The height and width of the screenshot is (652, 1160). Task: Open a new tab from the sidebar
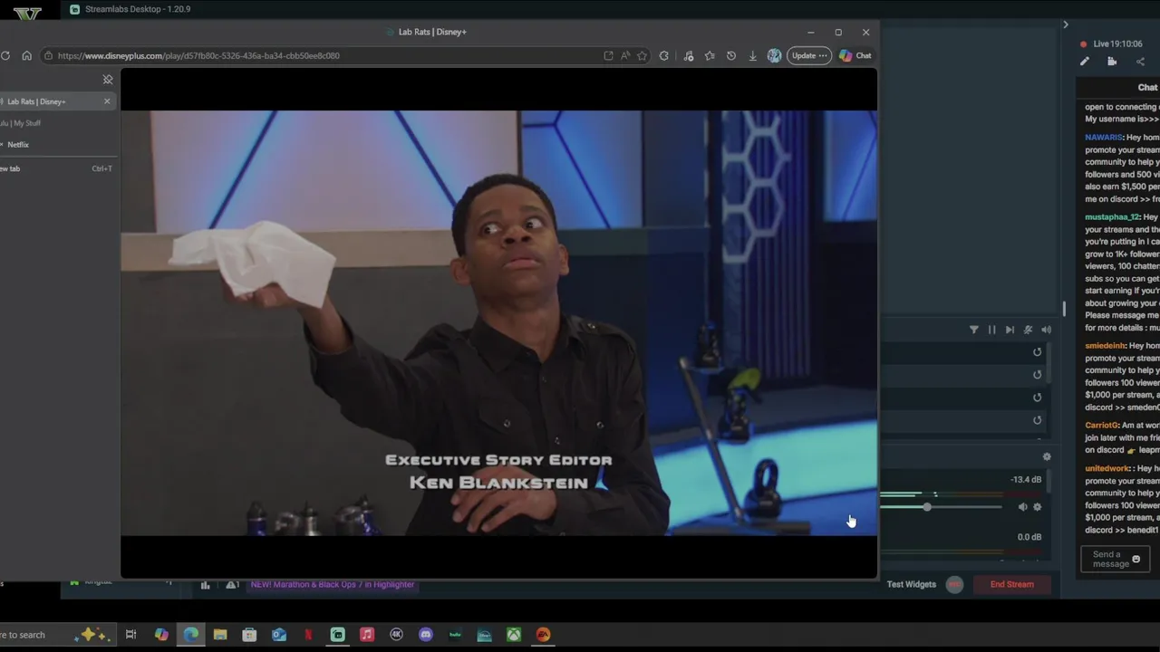pyautogui.click(x=54, y=168)
